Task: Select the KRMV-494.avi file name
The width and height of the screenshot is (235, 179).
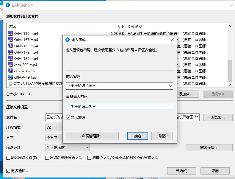Action: [25, 77]
